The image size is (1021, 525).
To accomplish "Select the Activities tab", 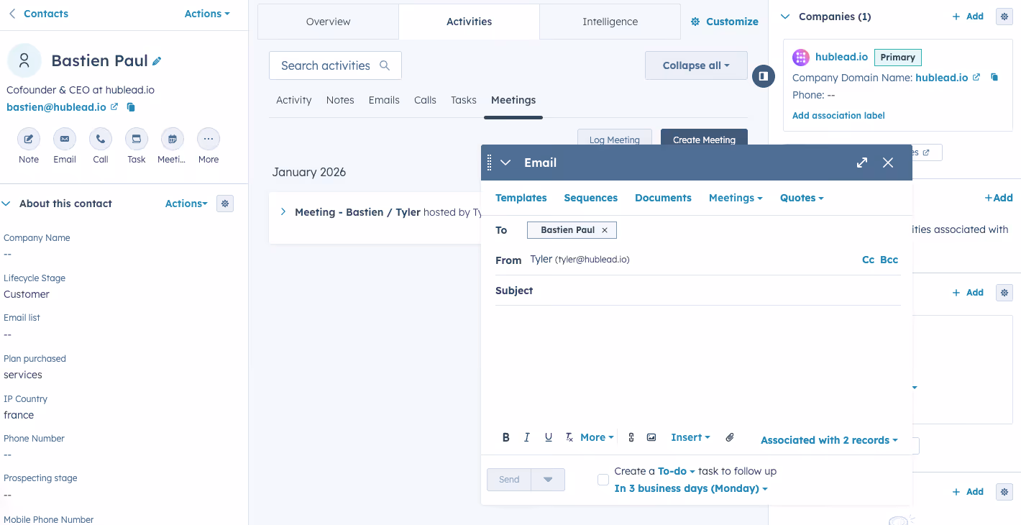I will click(x=469, y=22).
